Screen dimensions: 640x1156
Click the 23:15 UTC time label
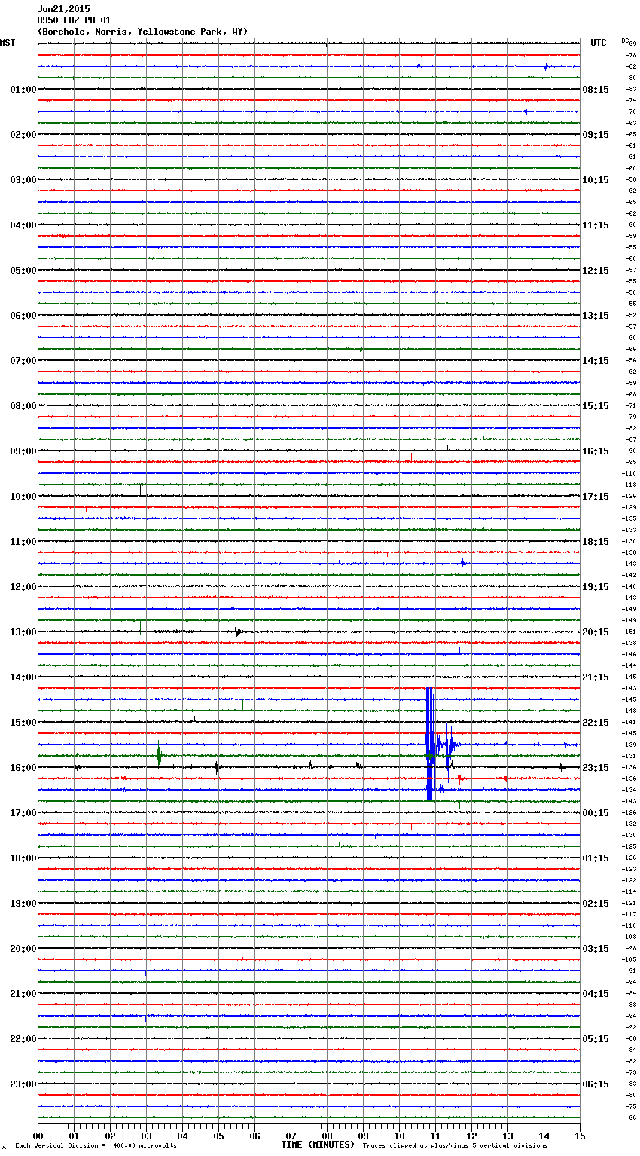[x=596, y=768]
